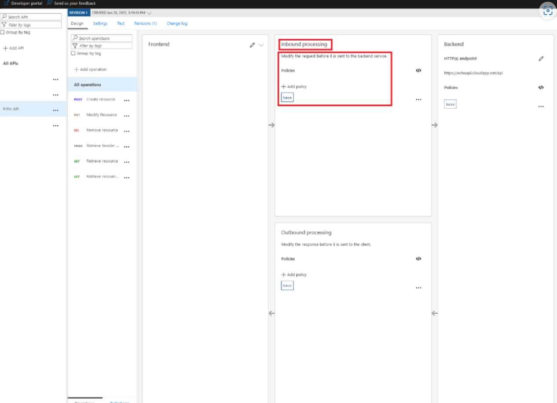Open the inbound processing policy code editor

(x=418, y=70)
